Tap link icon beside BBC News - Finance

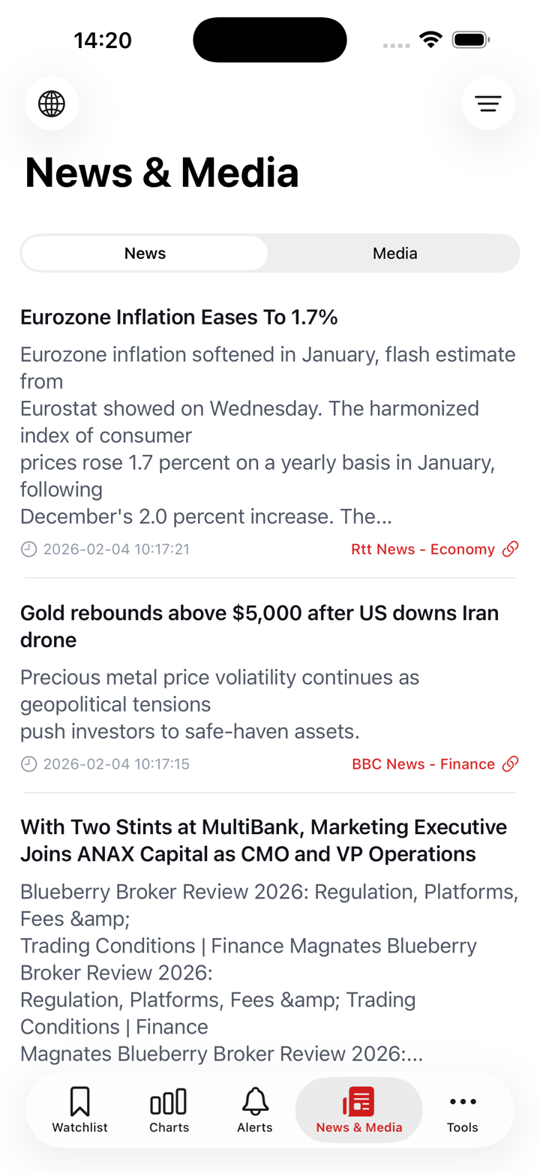coord(511,764)
